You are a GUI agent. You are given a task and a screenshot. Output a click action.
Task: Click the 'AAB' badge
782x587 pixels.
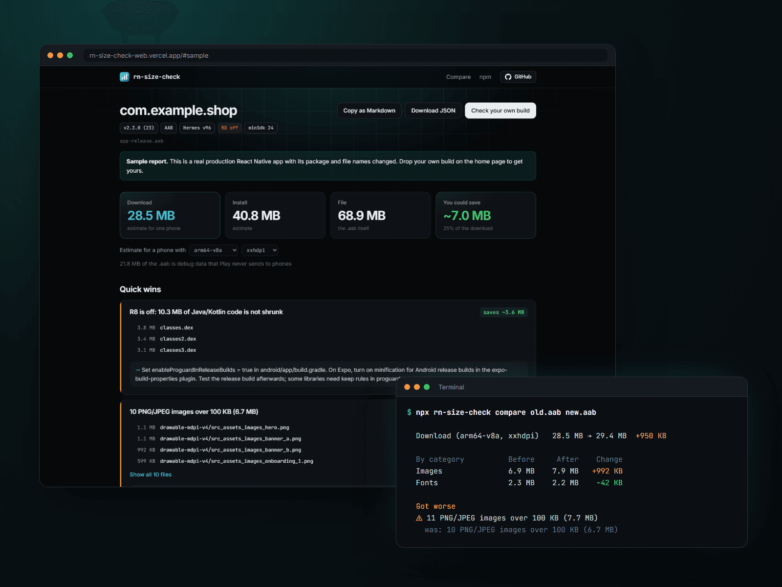tap(169, 128)
